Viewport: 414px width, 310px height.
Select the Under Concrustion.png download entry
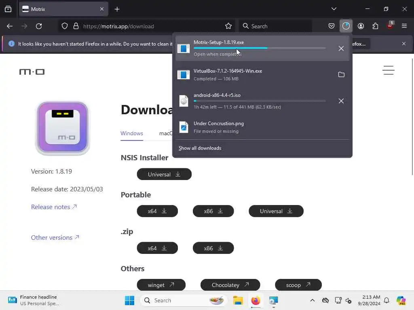click(x=262, y=127)
